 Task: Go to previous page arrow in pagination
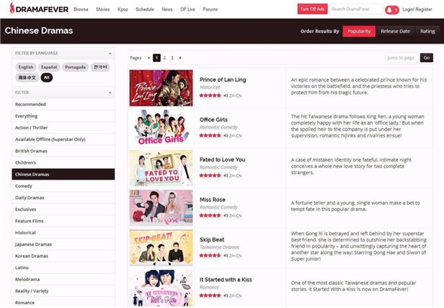149,57
